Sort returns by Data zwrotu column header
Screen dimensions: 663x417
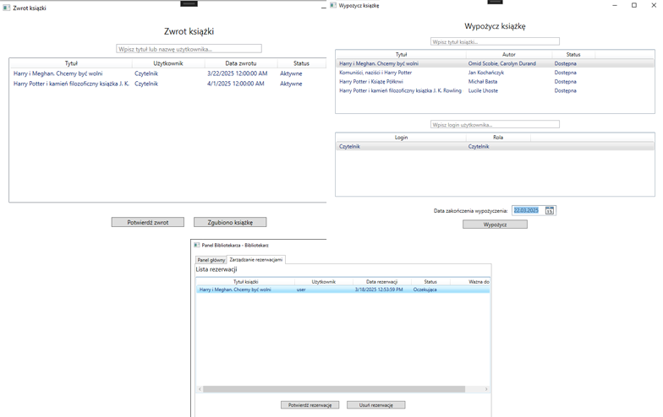[241, 63]
